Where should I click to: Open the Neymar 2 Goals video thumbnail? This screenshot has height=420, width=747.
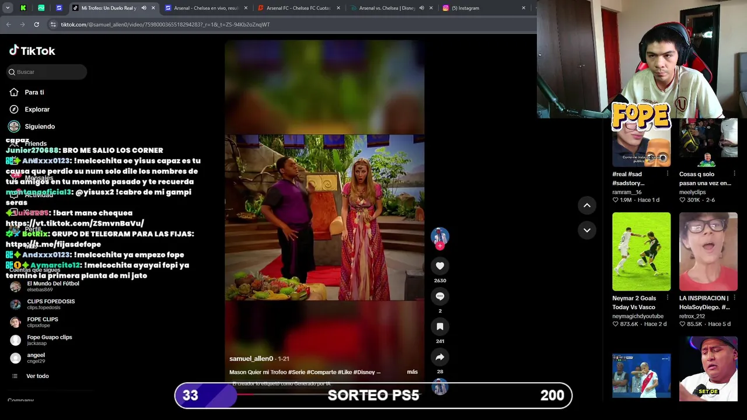click(641, 251)
